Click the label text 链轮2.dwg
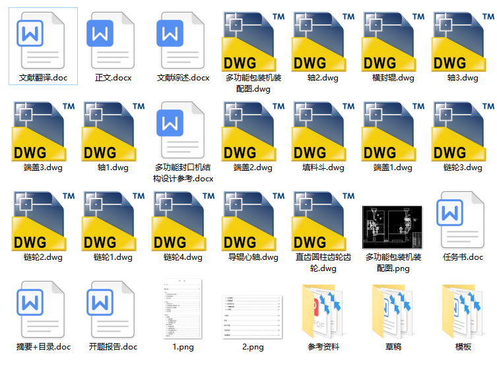The width and height of the screenshot is (497, 370). coord(43,257)
